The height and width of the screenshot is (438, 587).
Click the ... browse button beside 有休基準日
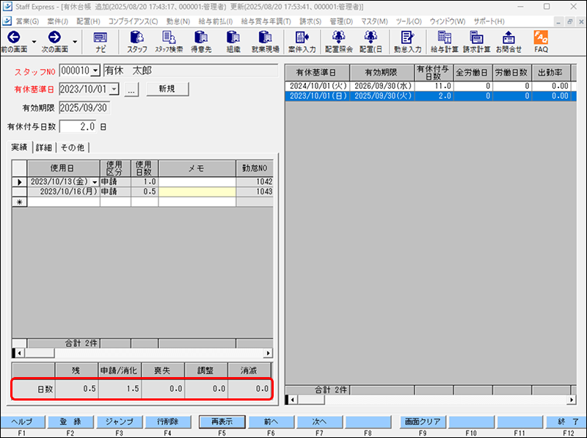coord(131,90)
